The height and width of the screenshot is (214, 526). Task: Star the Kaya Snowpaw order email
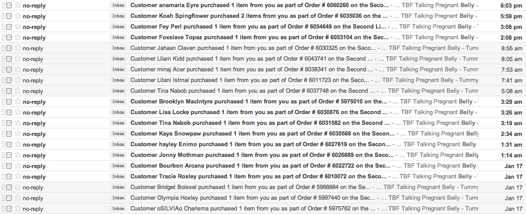click(x=18, y=134)
